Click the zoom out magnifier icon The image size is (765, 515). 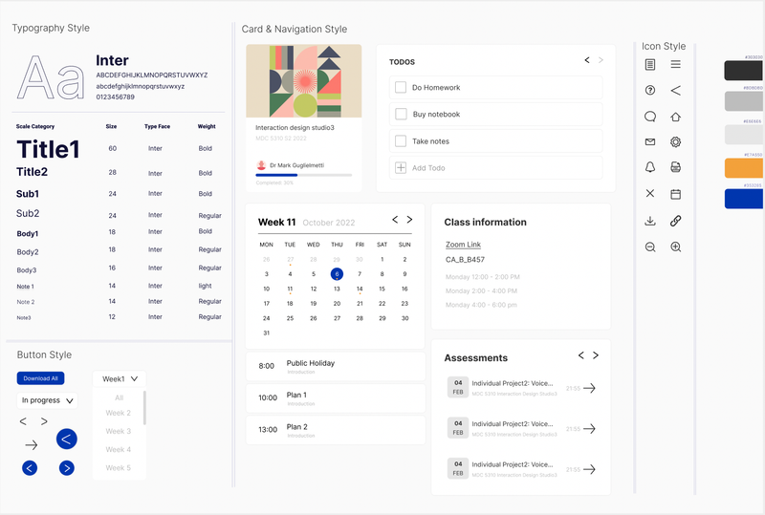[x=650, y=247]
